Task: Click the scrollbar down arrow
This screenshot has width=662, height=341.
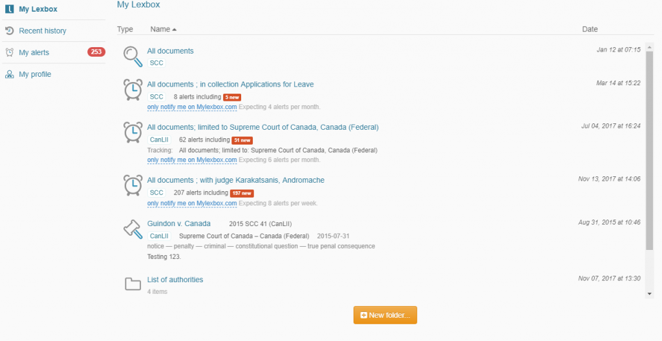Action: (650, 294)
